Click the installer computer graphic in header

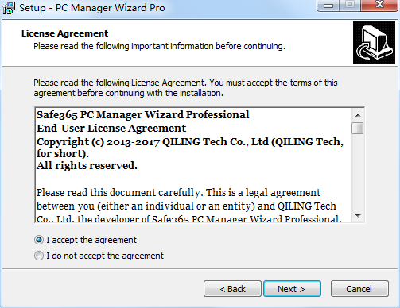(374, 42)
